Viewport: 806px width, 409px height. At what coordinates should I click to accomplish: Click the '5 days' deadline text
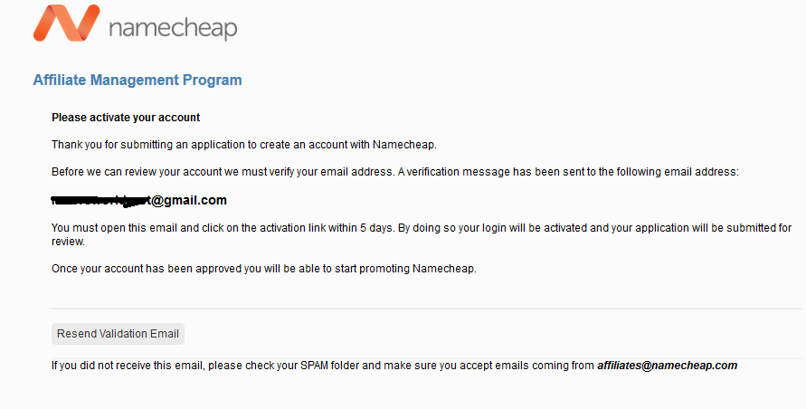click(376, 227)
